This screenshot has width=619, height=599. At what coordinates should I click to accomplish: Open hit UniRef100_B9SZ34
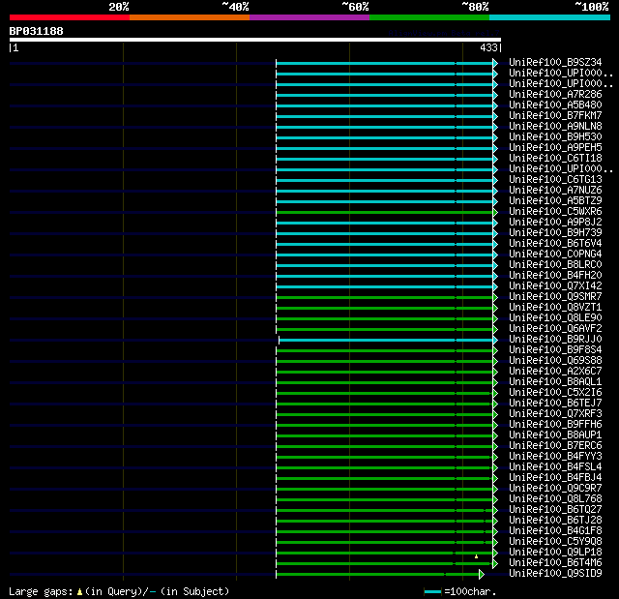[555, 62]
